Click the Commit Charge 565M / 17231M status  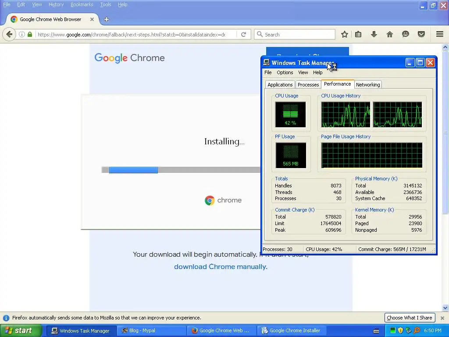tap(392, 249)
